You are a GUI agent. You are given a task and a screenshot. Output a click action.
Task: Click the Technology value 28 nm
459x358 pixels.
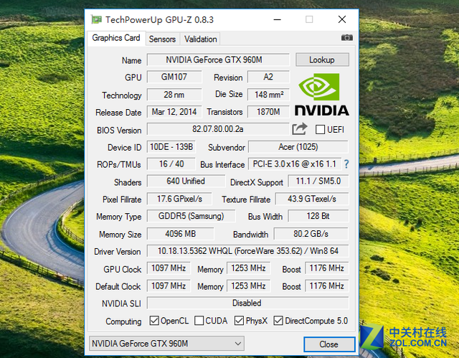tap(174, 95)
